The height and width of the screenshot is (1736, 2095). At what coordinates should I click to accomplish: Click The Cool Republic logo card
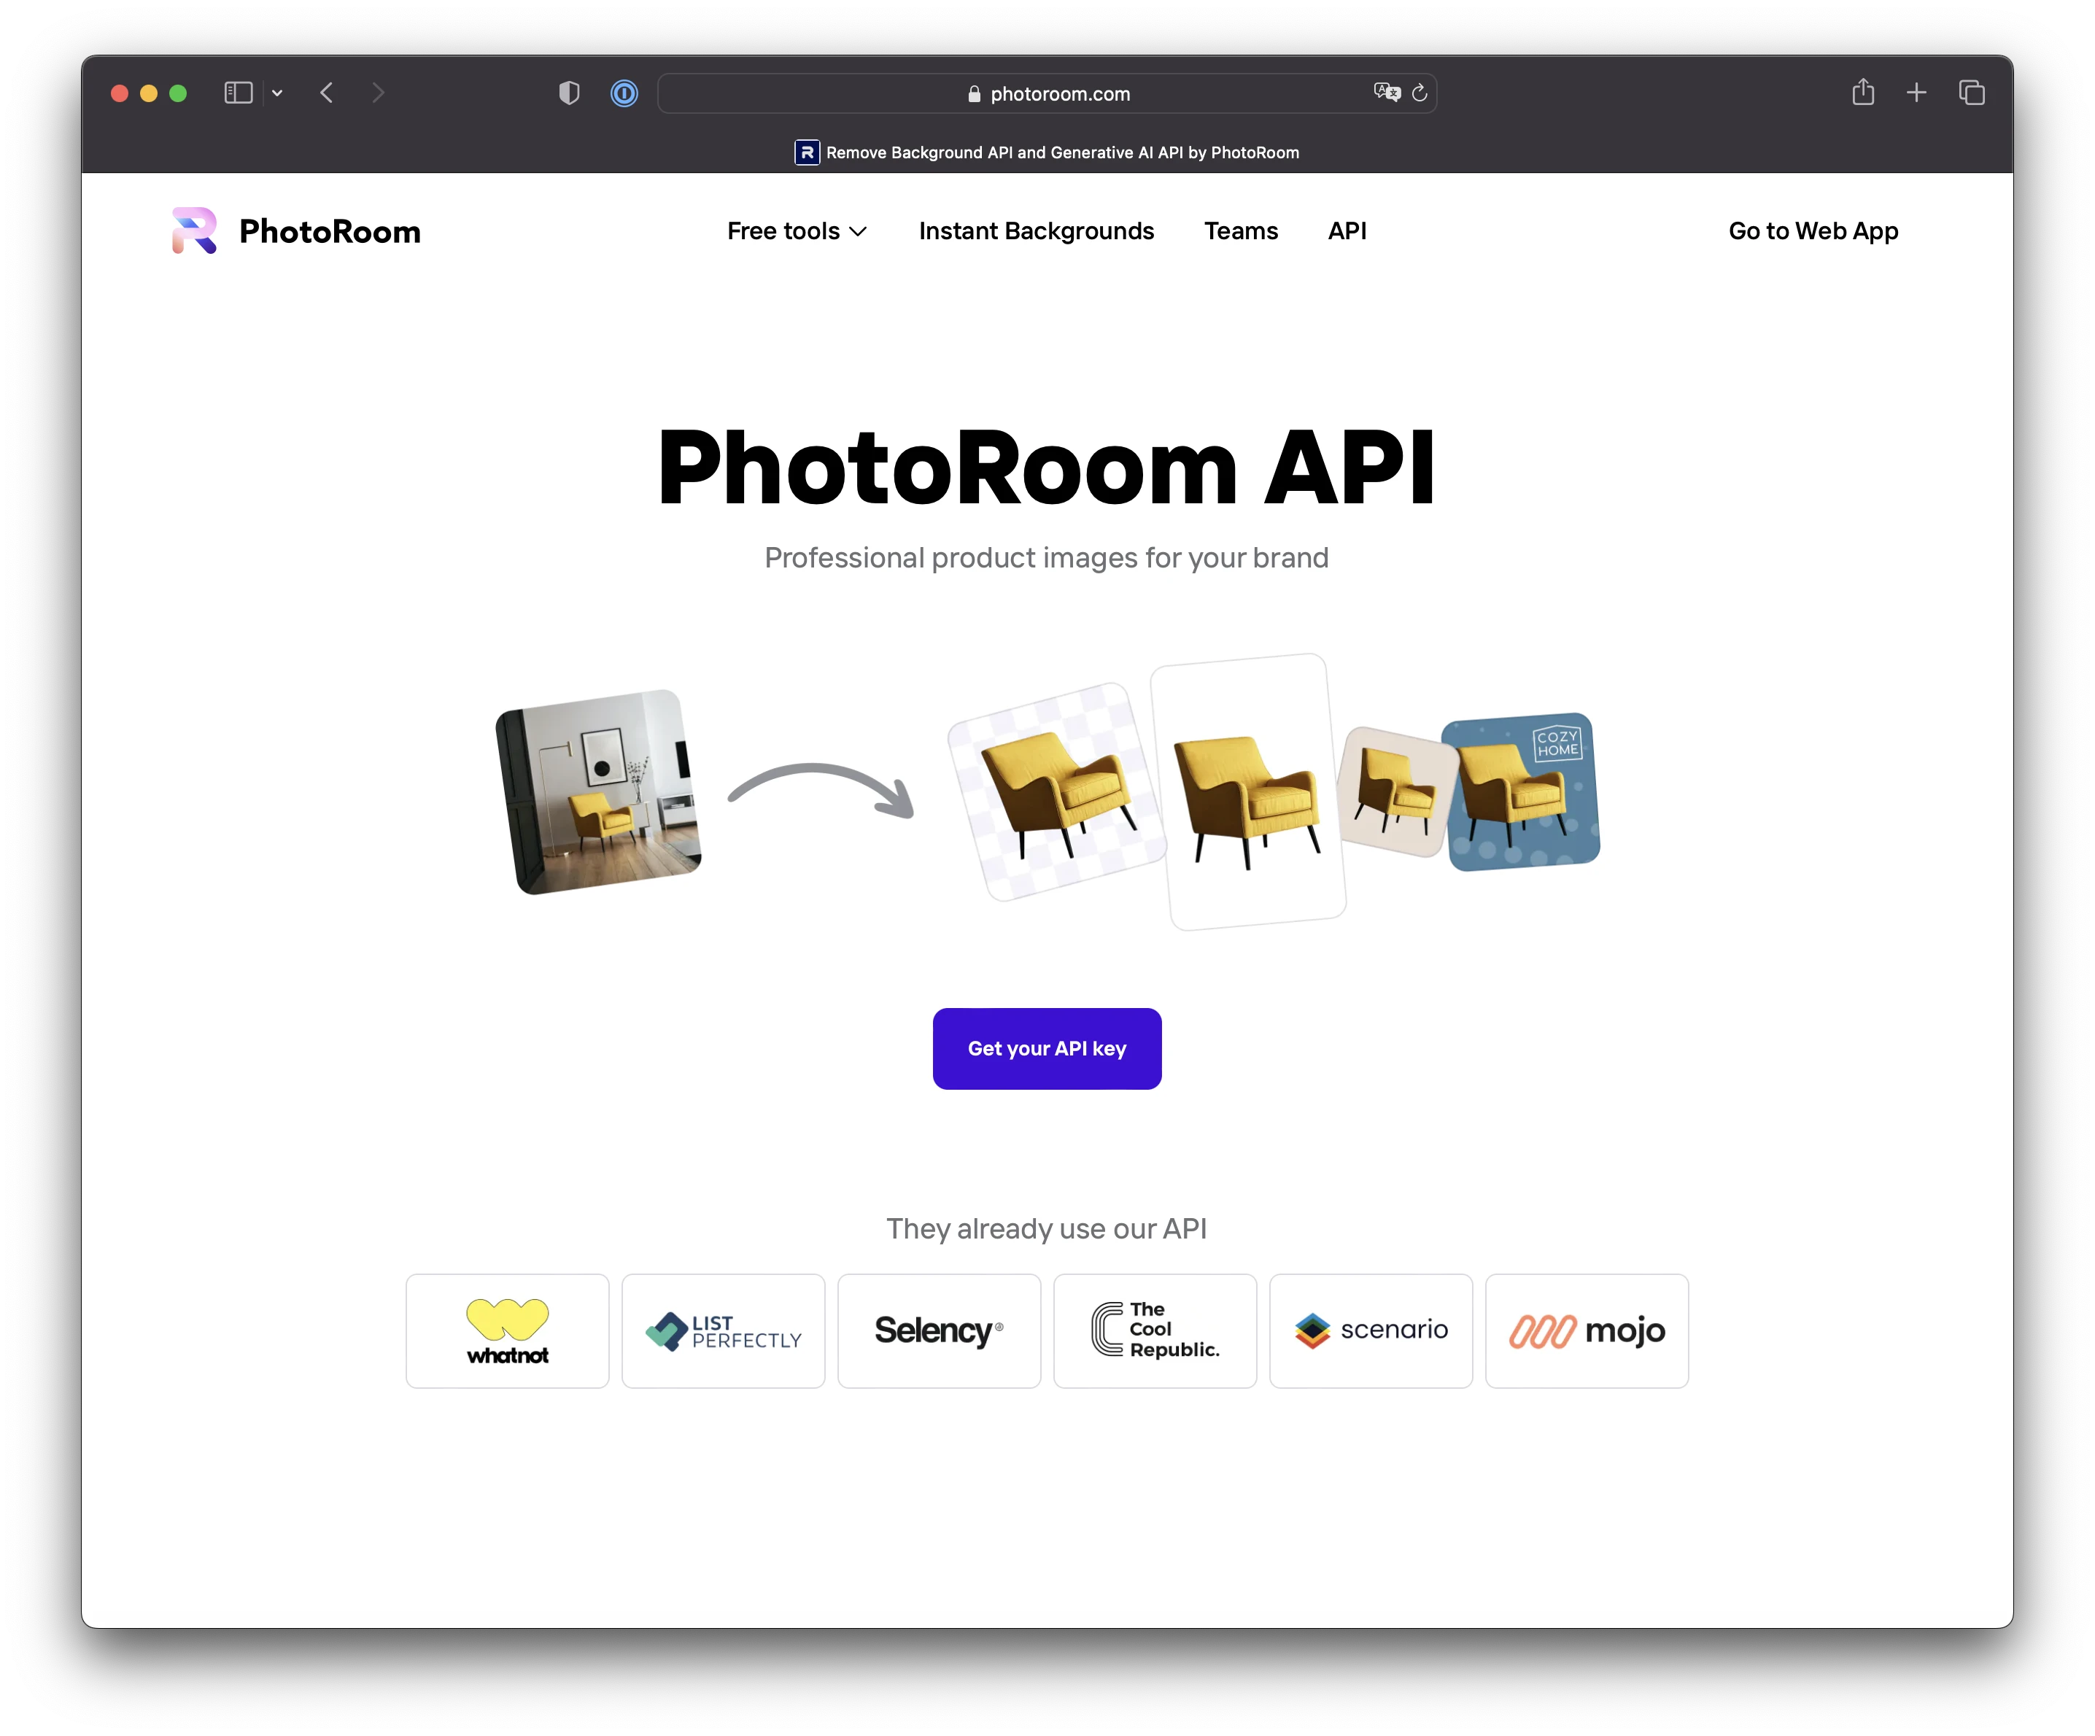point(1155,1330)
